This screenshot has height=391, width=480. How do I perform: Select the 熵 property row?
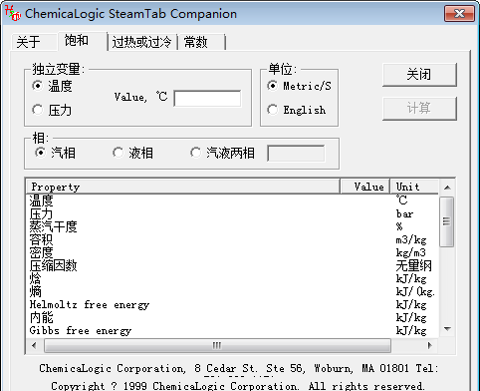coord(232,291)
